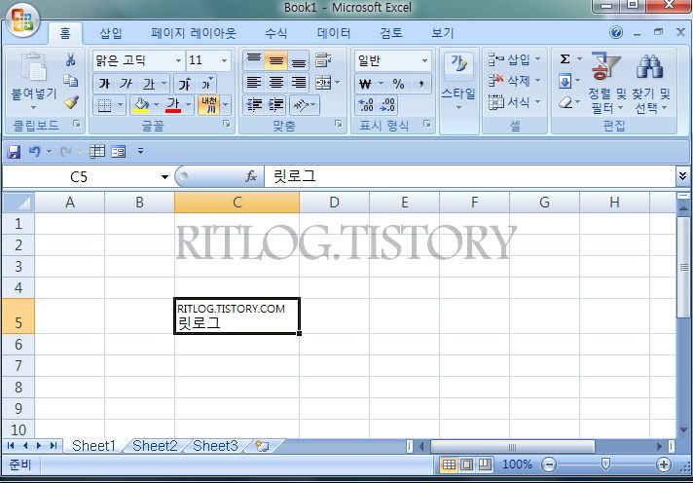Click the cell borders icon

click(x=105, y=105)
